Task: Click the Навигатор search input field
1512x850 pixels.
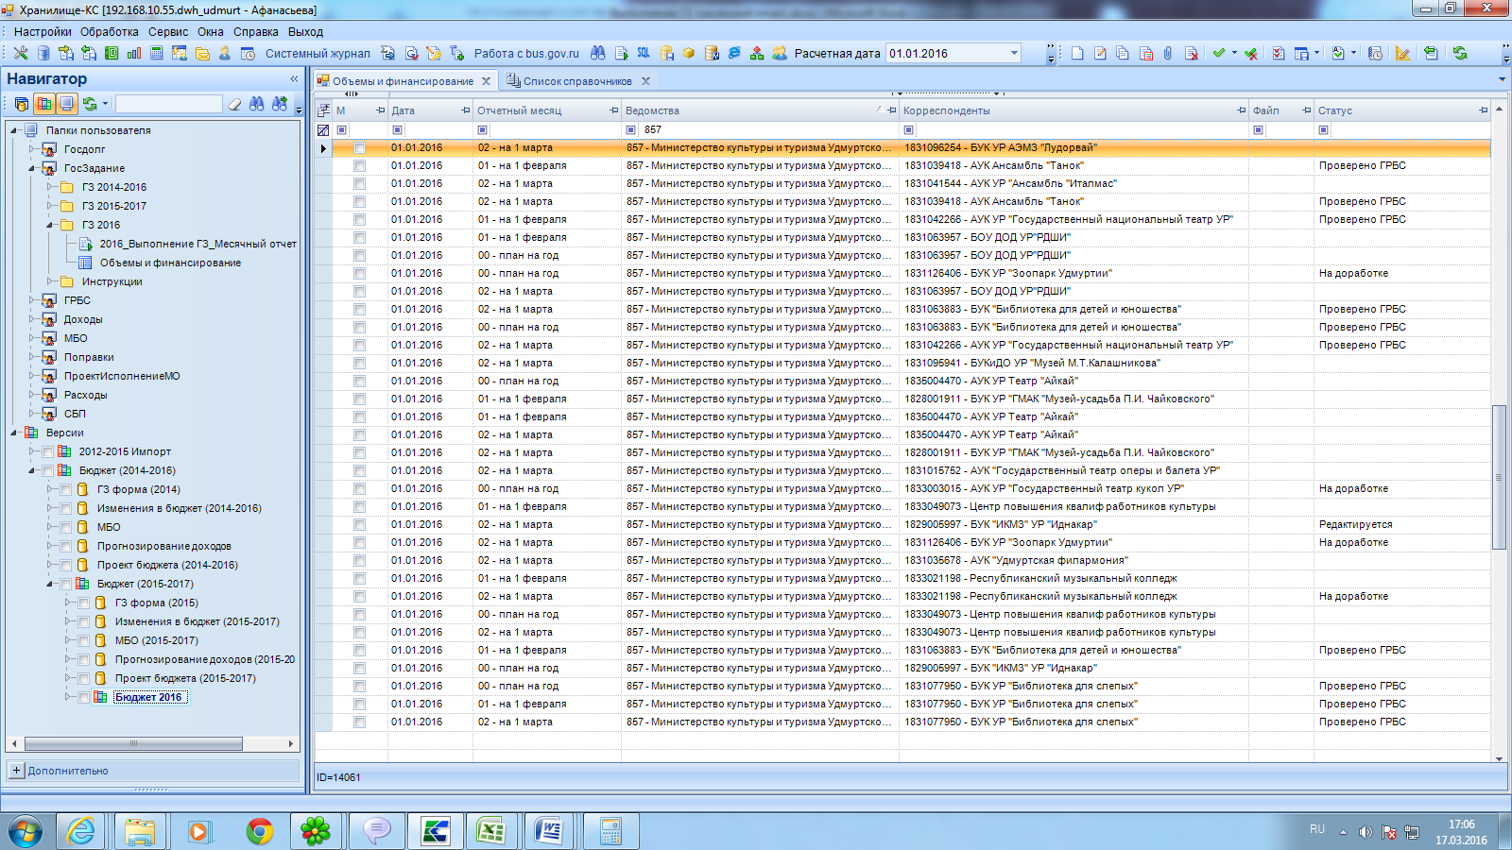Action: coord(168,104)
